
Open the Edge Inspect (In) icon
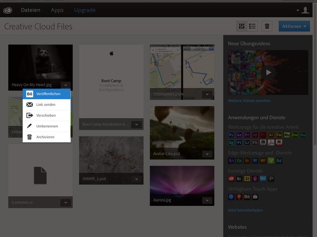[x=247, y=160]
